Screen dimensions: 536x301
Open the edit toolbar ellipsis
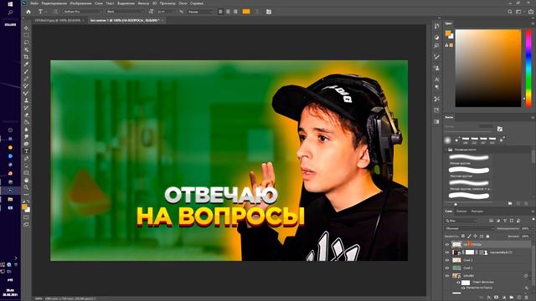pos(26,195)
